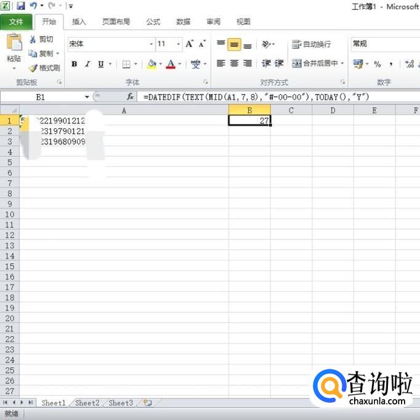
Task: Open the undo history dropdown arrow
Action: point(42,6)
